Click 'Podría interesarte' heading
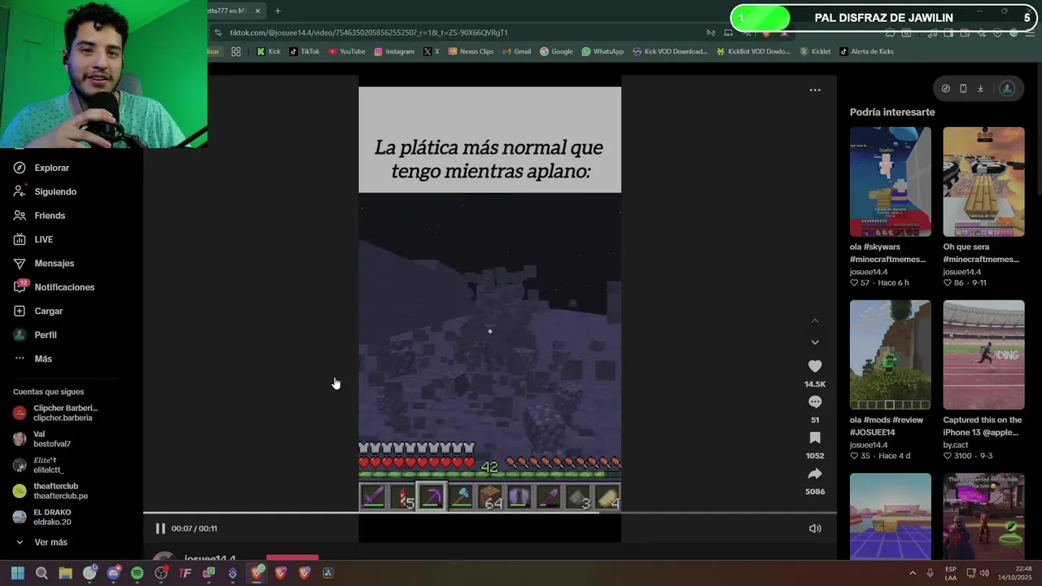The height and width of the screenshot is (586, 1042). point(892,112)
